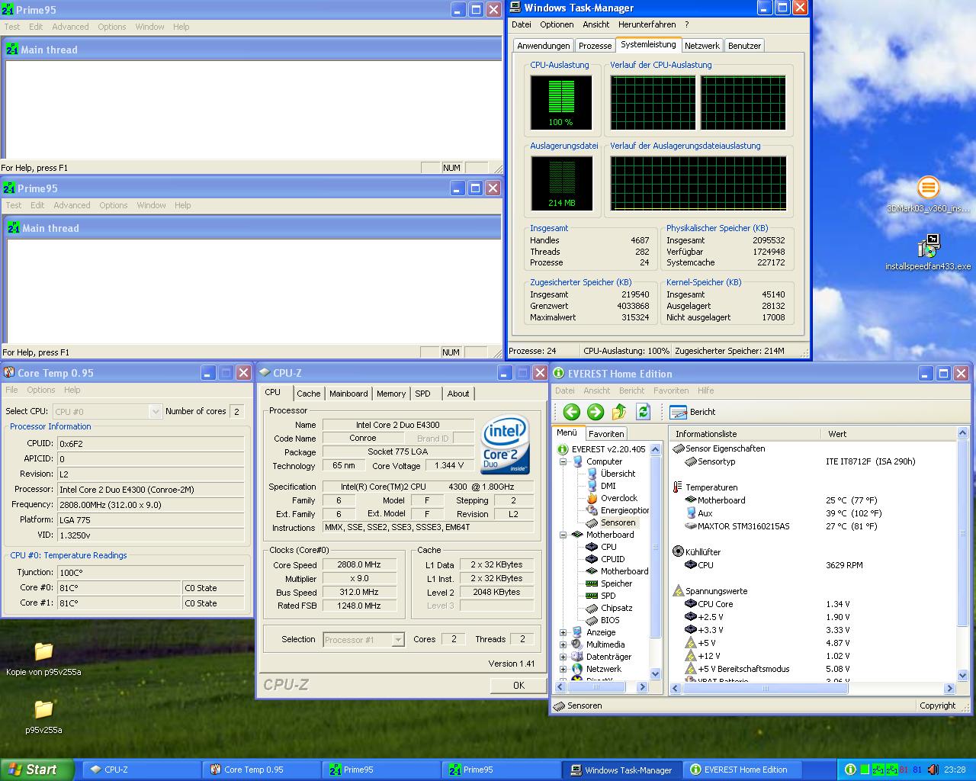976x781 pixels.
Task: Expand the Multimedia node
Action: [x=563, y=644]
